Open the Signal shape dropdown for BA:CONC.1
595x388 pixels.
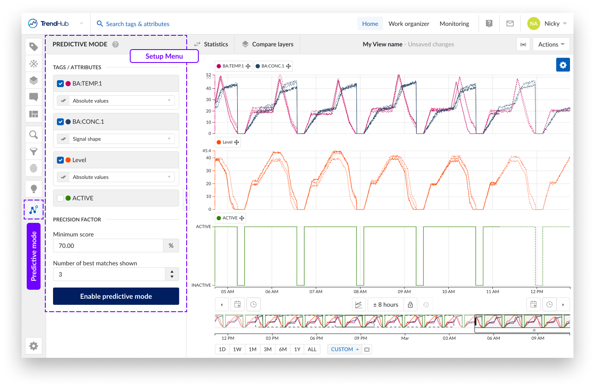click(x=116, y=139)
